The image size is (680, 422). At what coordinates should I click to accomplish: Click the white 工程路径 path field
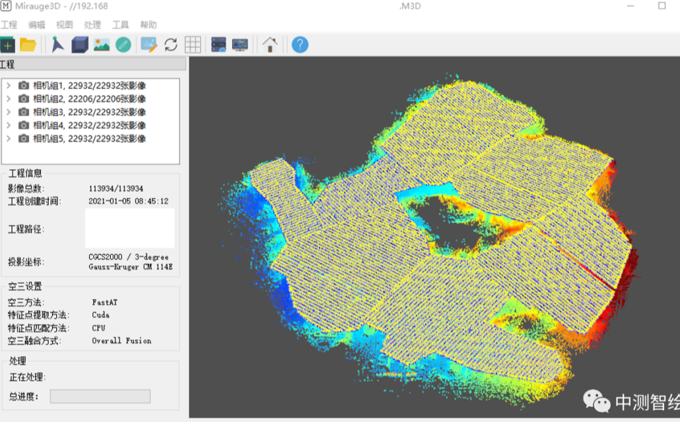(130, 228)
